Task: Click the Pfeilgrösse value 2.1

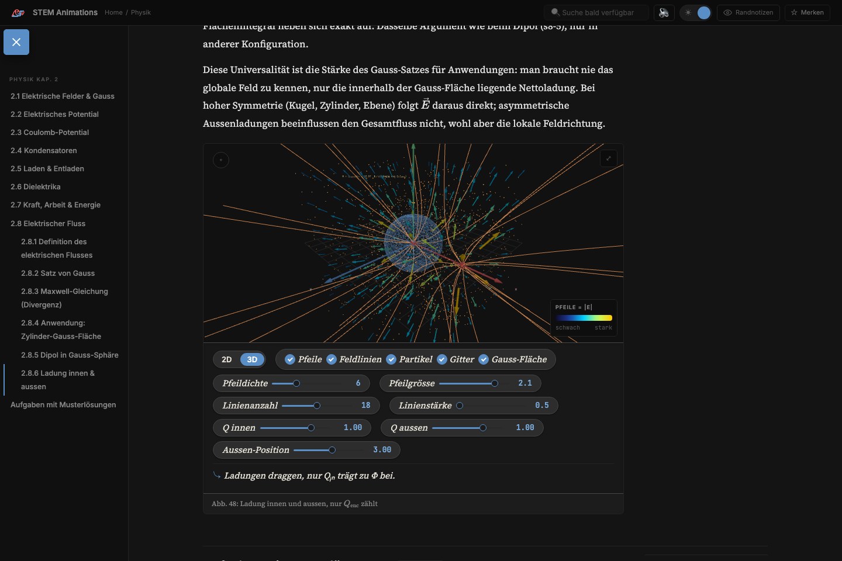Action: click(x=525, y=383)
